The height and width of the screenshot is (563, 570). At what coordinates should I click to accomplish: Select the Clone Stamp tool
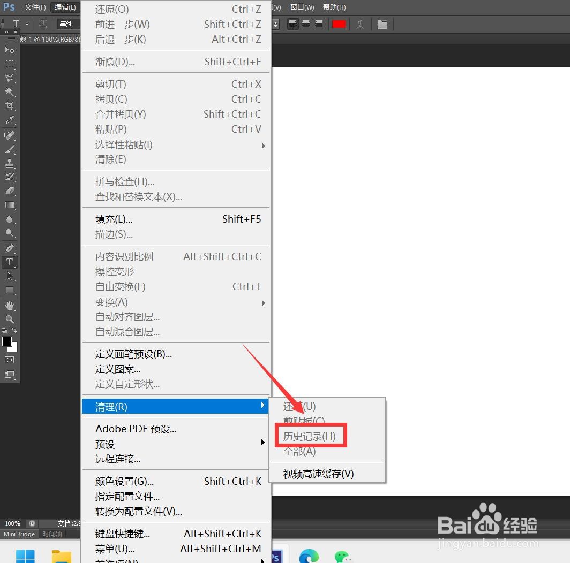tap(10, 163)
